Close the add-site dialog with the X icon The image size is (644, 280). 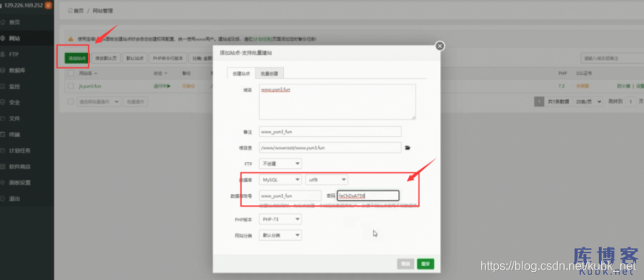[x=439, y=46]
